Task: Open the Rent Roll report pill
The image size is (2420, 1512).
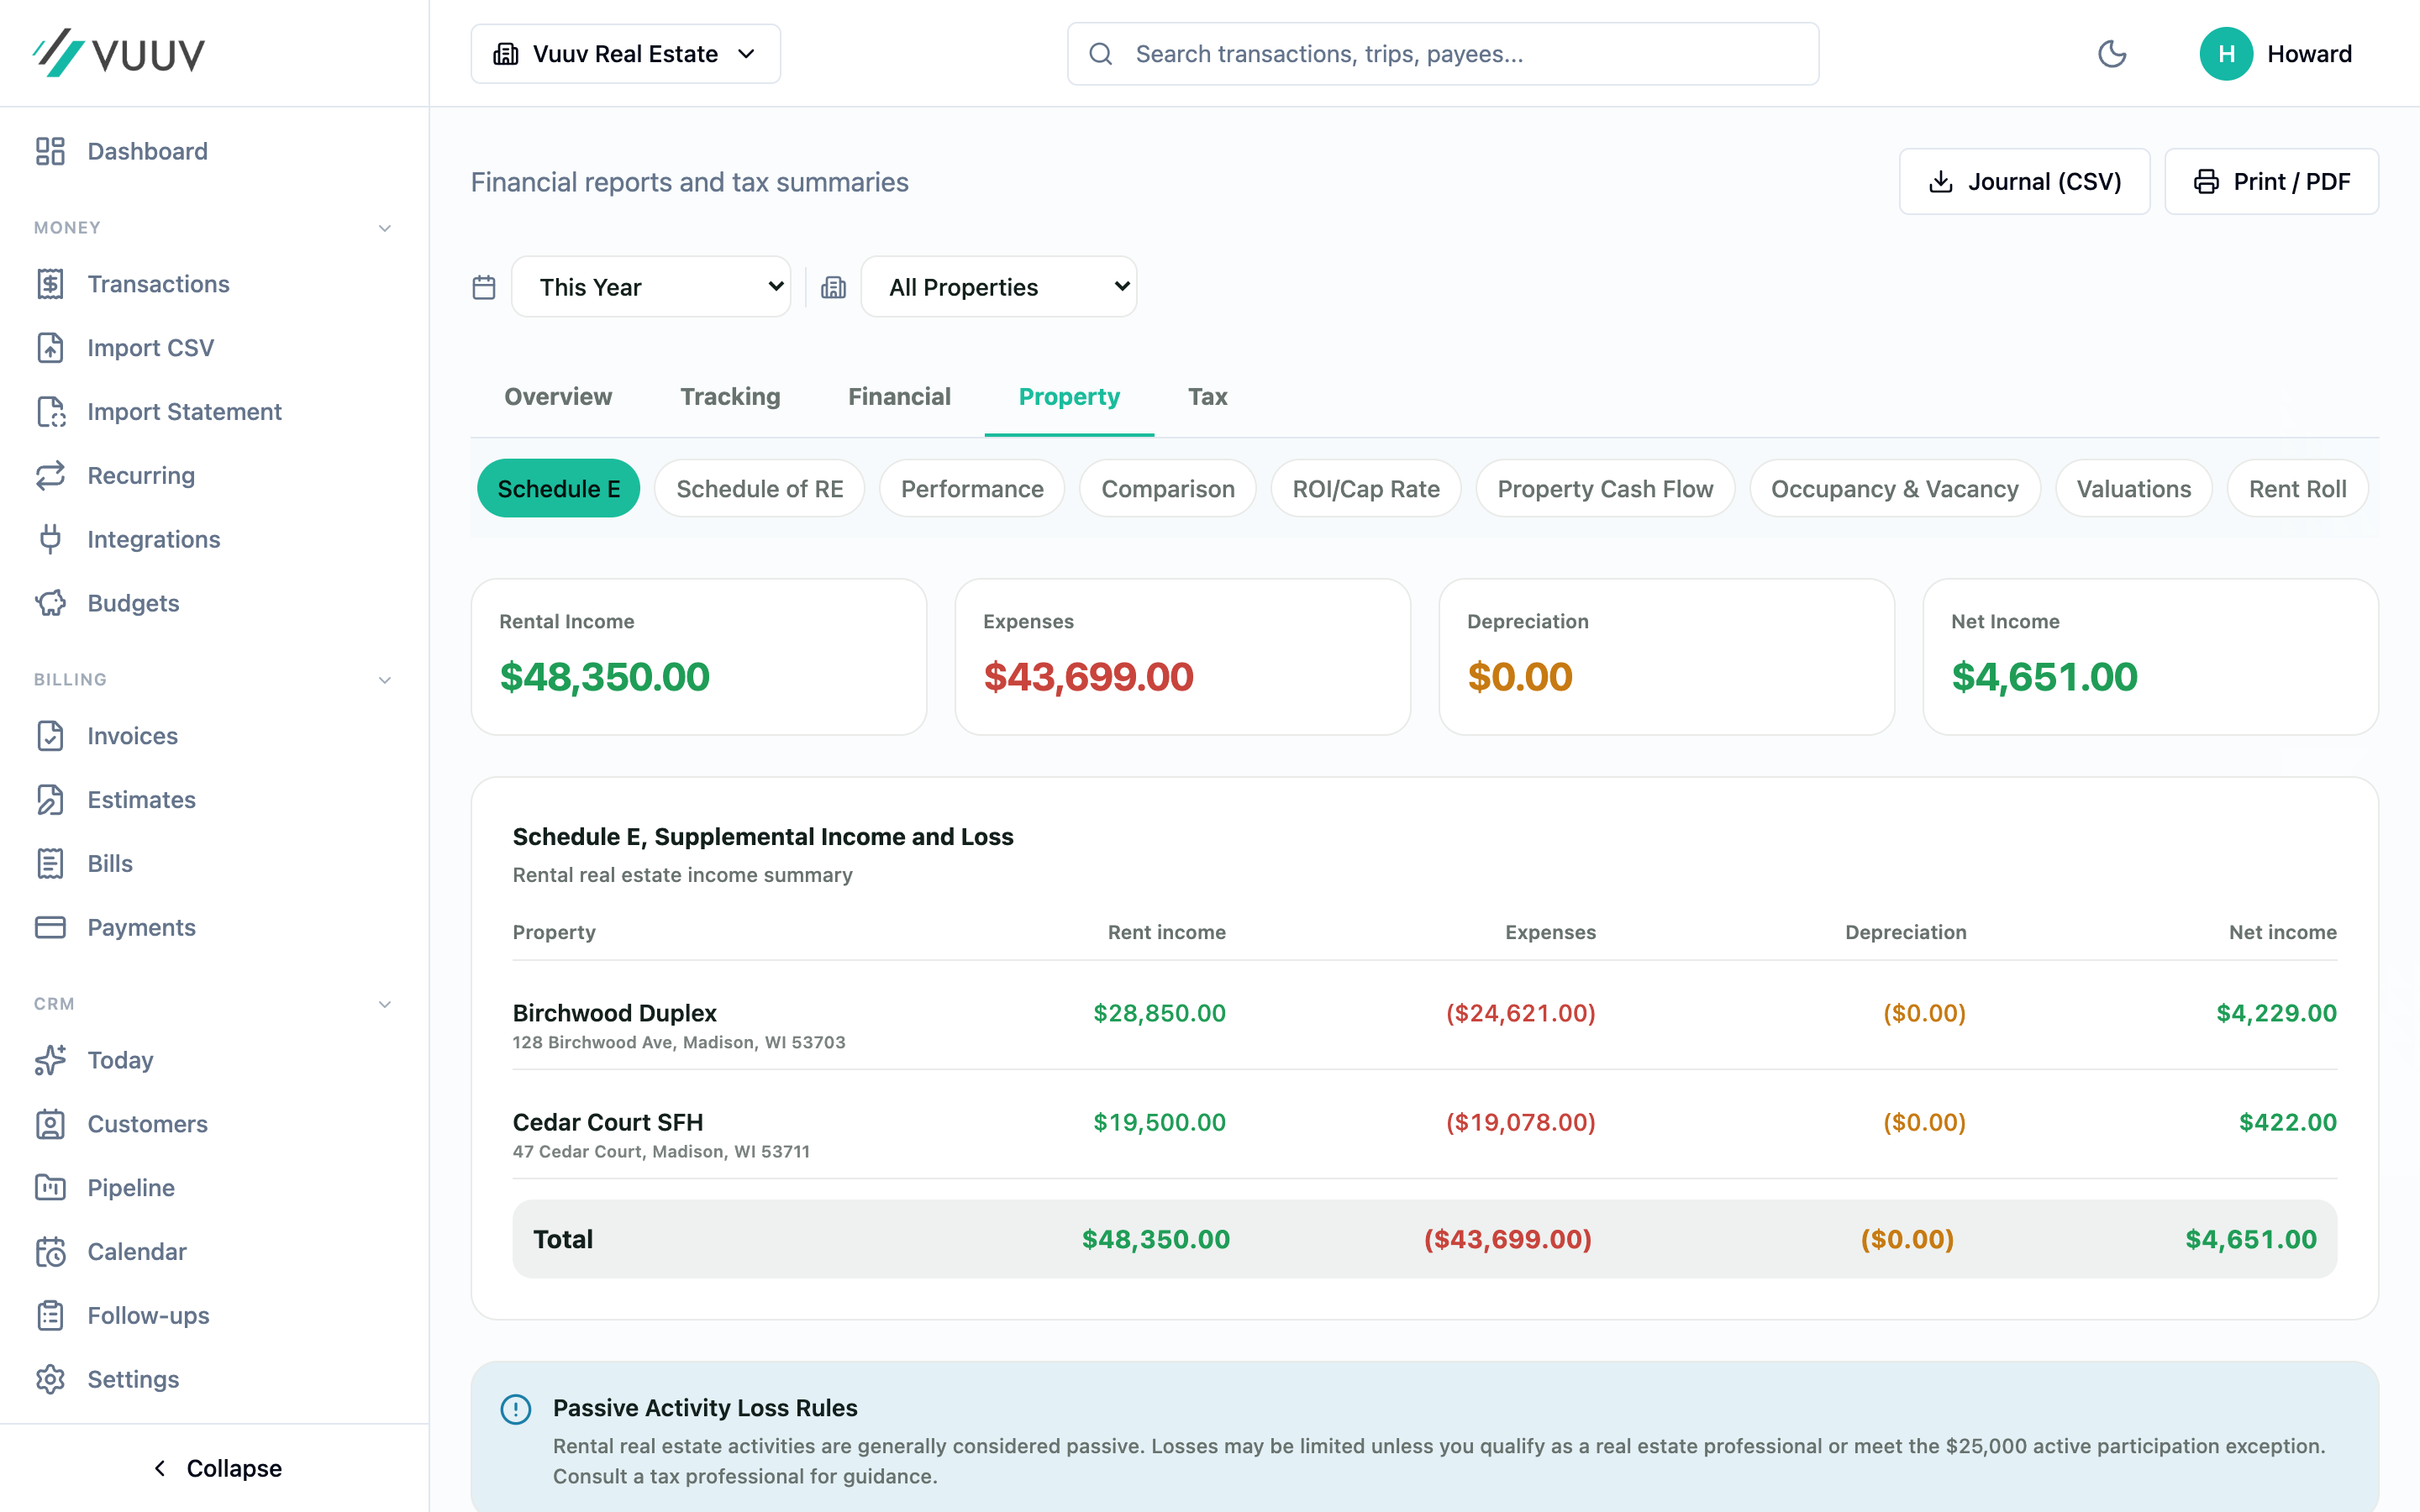Action: (2297, 489)
